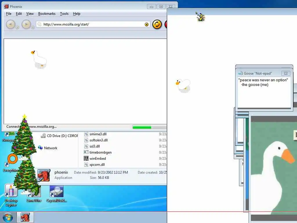
Task: Click the smime3.dll file icon
Action: tap(86, 134)
